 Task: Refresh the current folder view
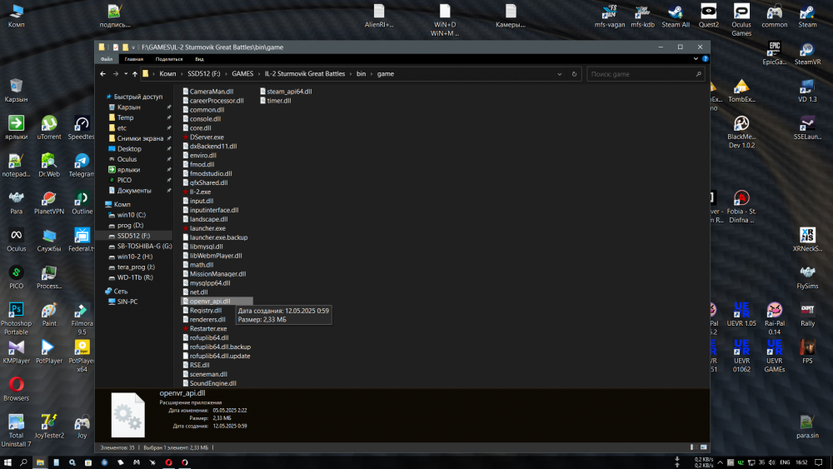[x=576, y=74]
